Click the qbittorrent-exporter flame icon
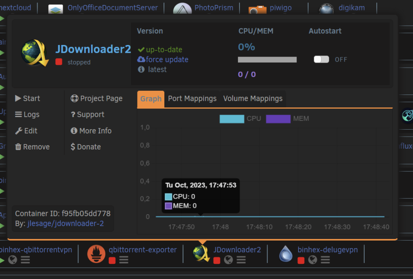This screenshot has width=413, height=279. [x=96, y=254]
